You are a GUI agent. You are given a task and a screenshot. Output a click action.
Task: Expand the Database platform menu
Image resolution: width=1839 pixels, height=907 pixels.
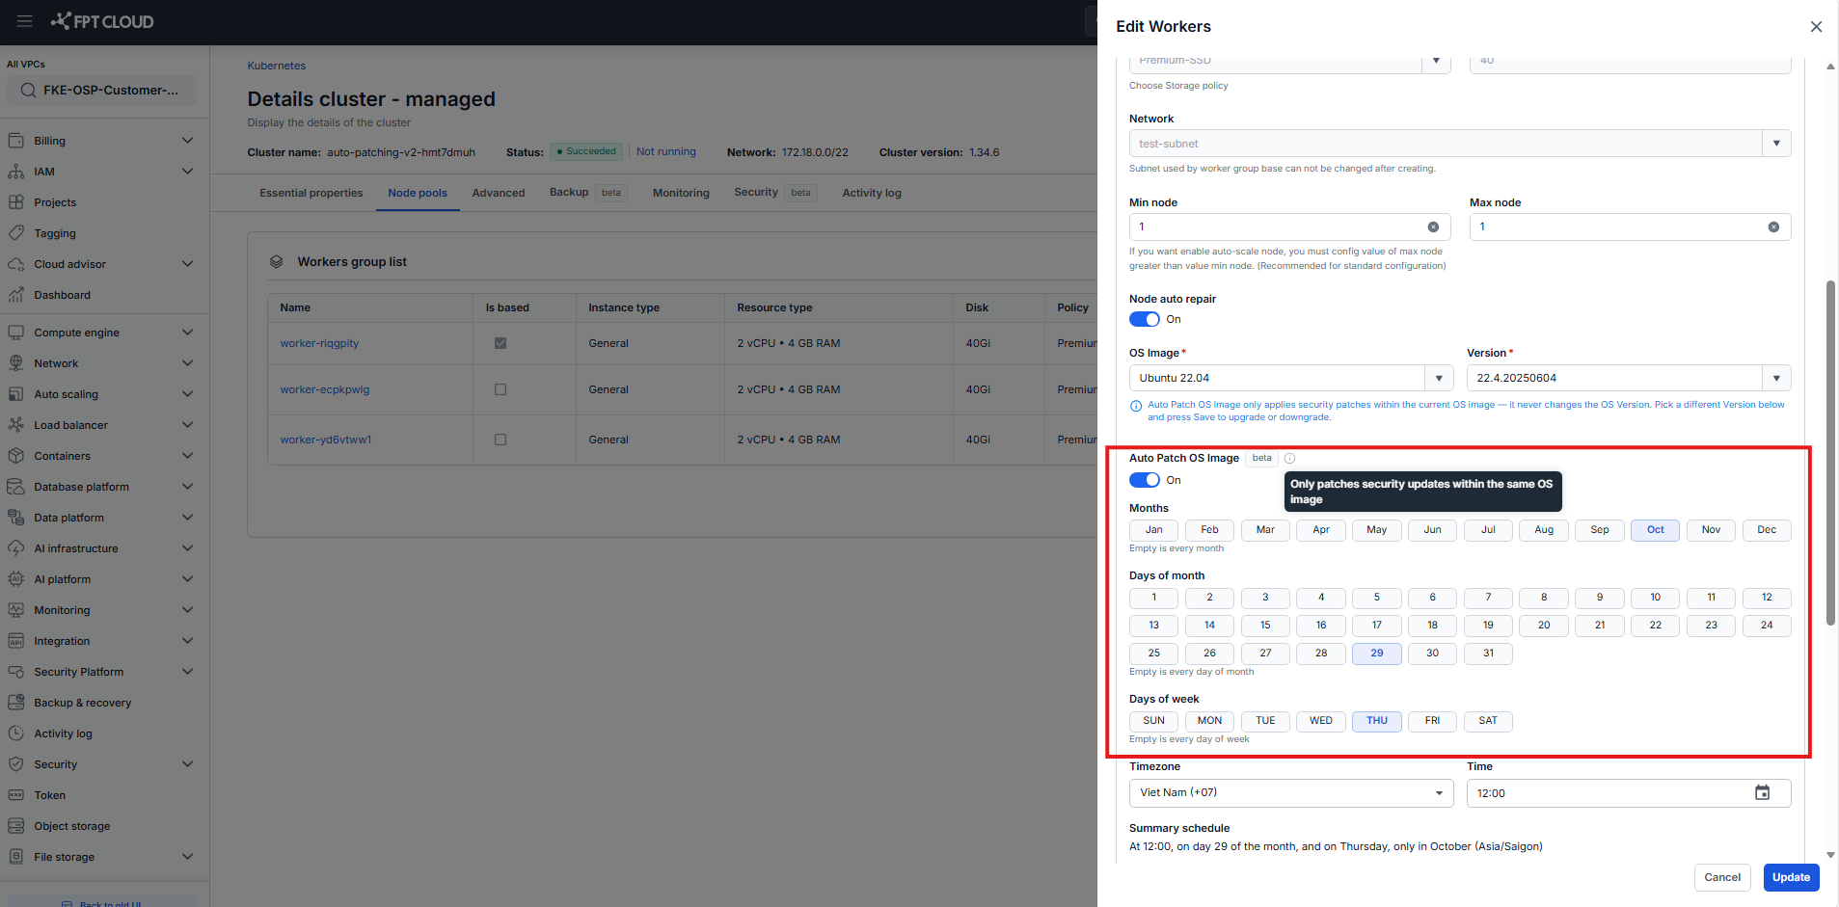(x=188, y=487)
